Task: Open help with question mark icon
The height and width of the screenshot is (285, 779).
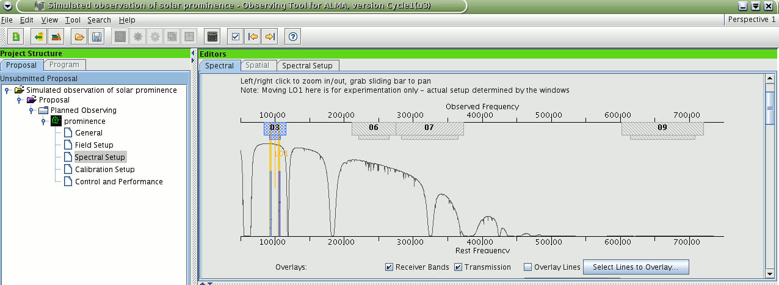Action: click(293, 37)
